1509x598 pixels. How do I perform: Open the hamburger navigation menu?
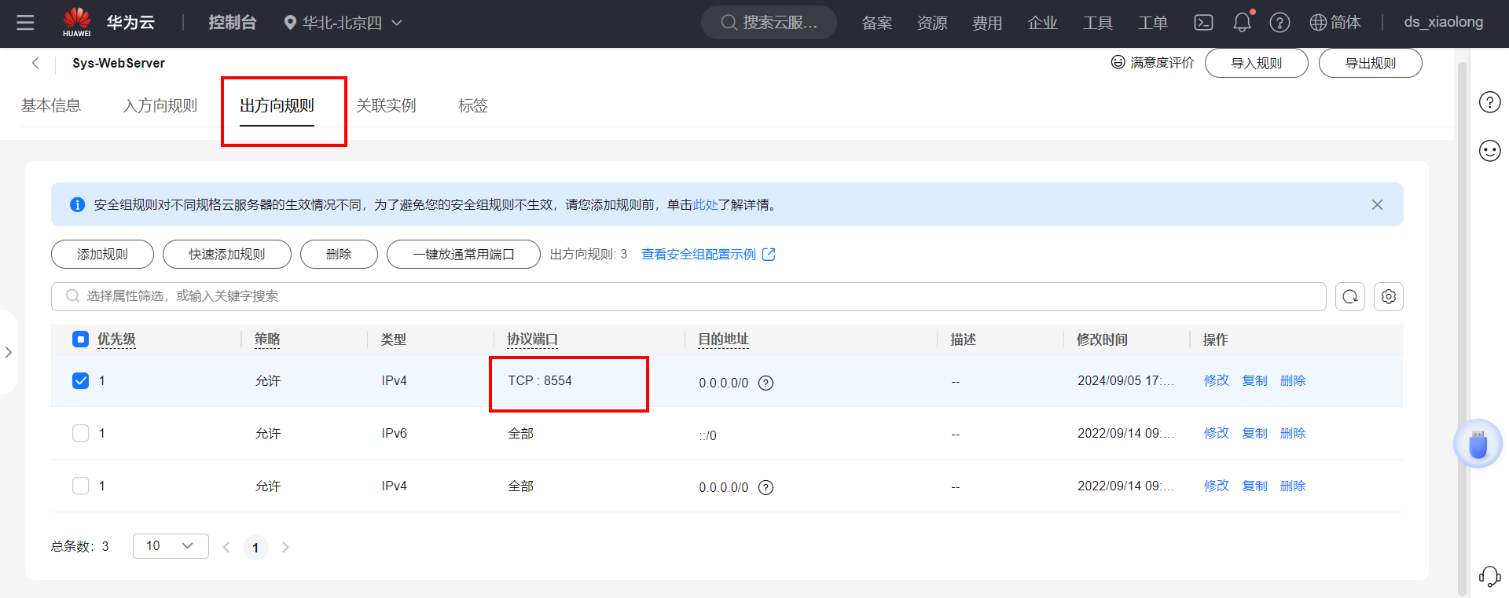click(25, 23)
